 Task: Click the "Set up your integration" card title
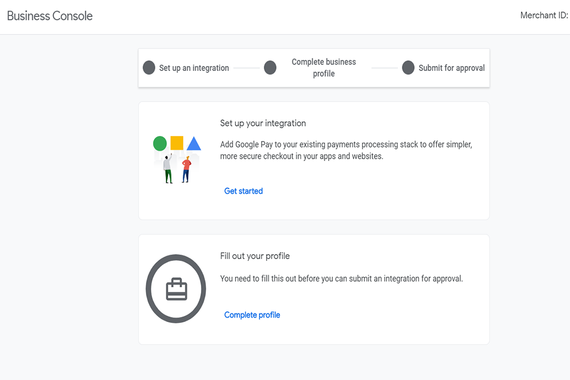(263, 123)
